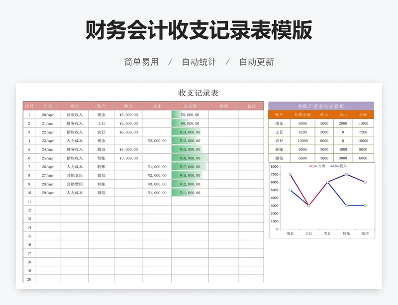Select 人力成本 in the 29/Apr row
This screenshot has height=305, width=398.
[75, 193]
